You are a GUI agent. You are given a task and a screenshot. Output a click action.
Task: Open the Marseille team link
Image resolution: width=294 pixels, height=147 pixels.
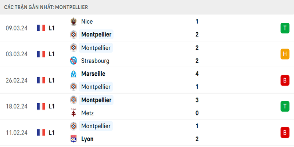93,74
